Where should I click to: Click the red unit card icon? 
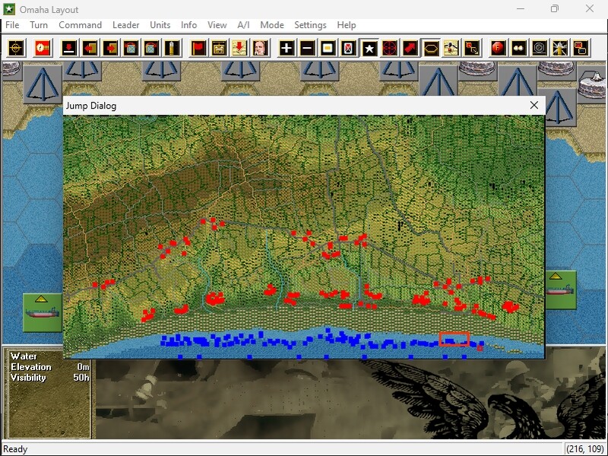pyautogui.click(x=348, y=48)
